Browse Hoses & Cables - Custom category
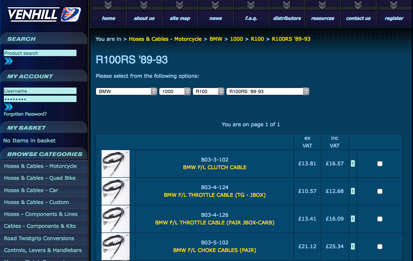Screen dimensions: 413x261 (x=37, y=202)
